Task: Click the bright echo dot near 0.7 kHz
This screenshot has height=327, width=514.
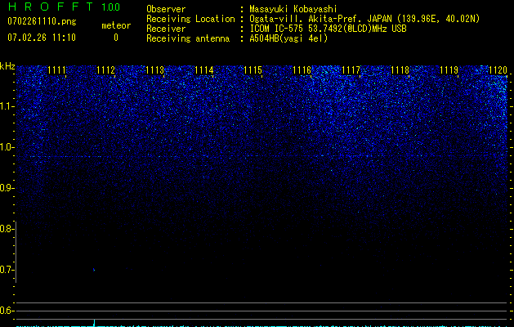Action: tap(94, 270)
